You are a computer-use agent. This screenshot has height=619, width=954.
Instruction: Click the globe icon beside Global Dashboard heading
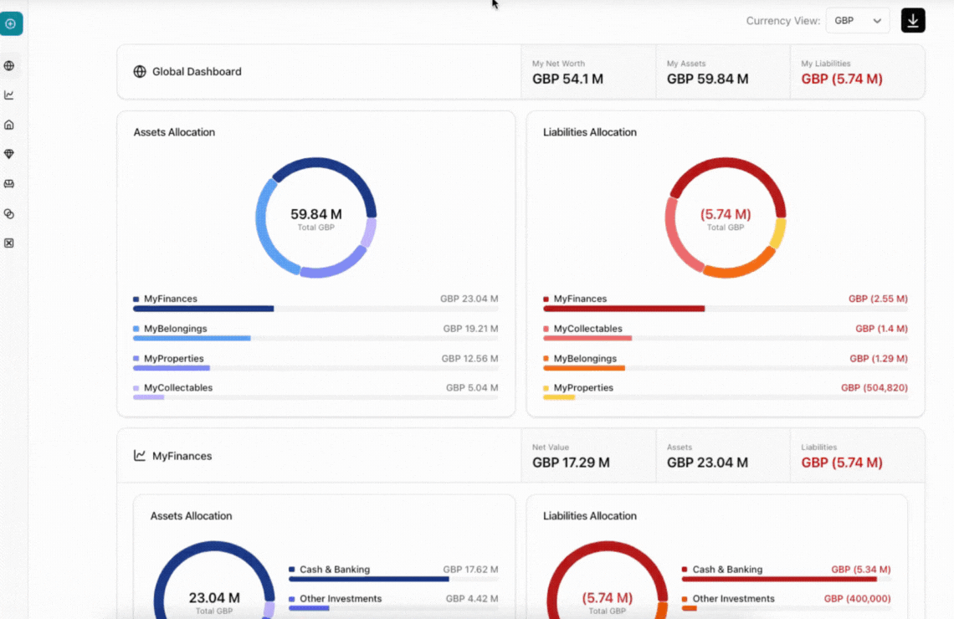(x=139, y=71)
